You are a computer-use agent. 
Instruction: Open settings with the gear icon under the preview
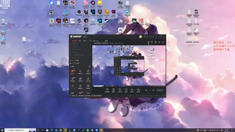tap(153, 90)
